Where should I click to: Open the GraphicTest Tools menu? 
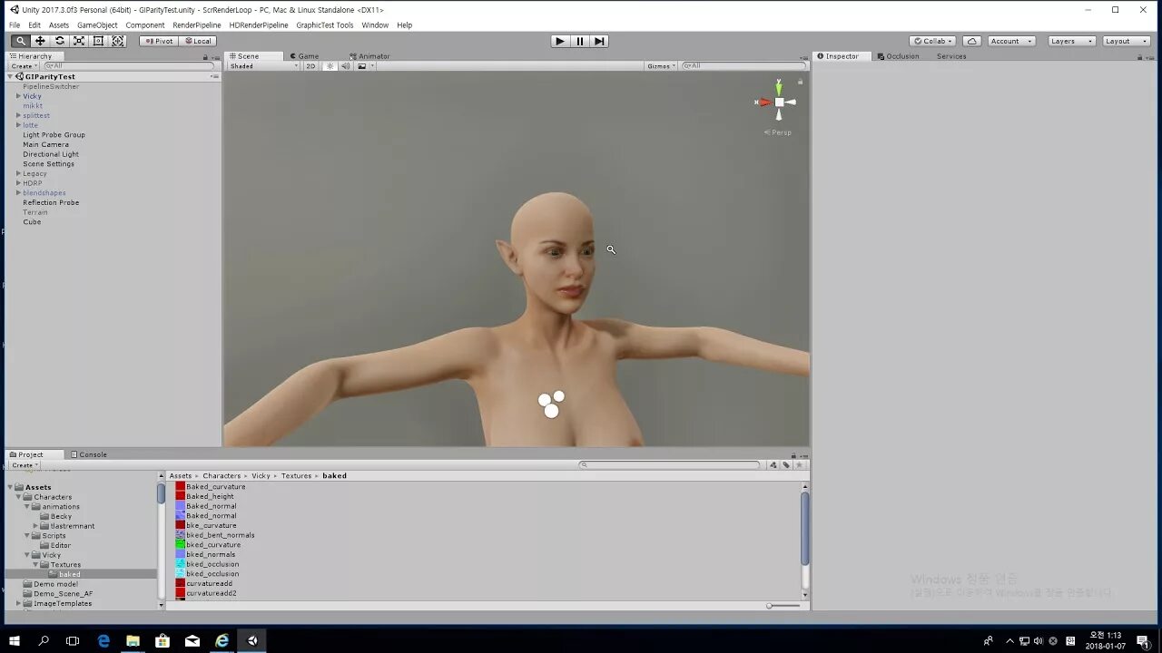325,25
